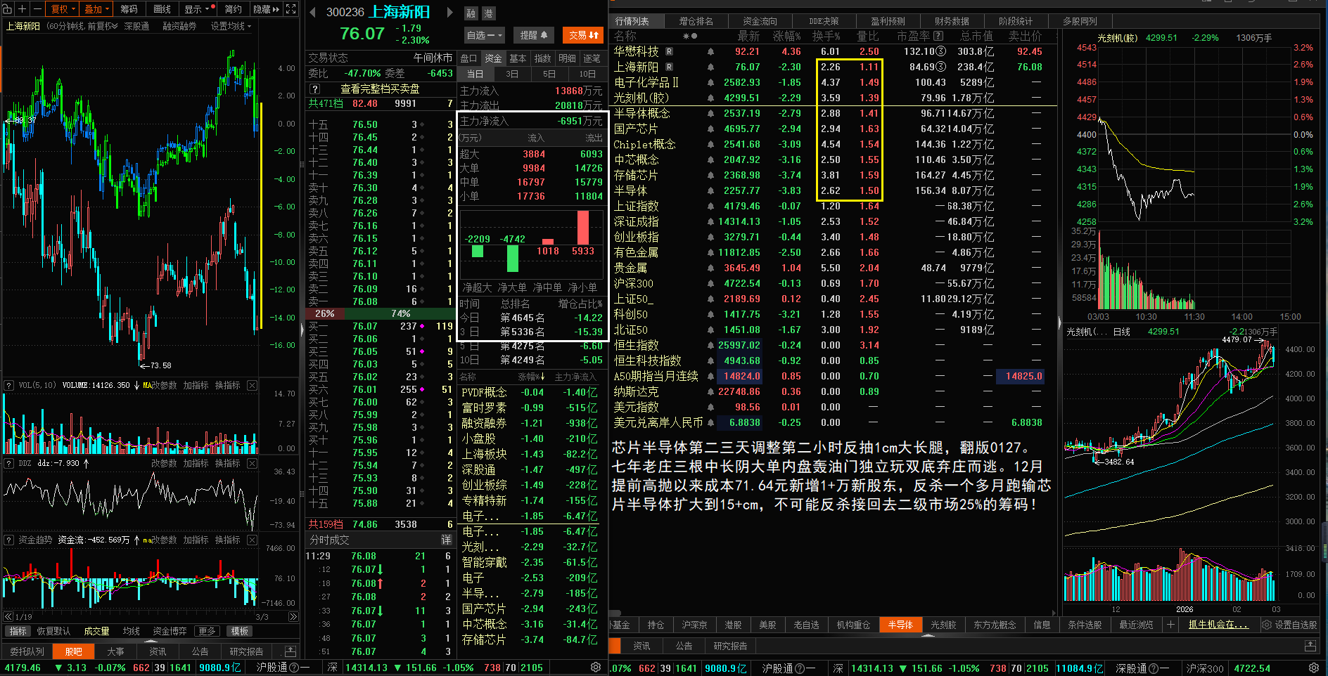Sort the list by 涨幅% column header
1328x676 pixels.
pos(786,36)
